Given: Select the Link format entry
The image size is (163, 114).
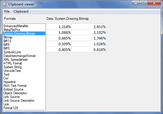Looking at the screenshot, I should point(24,104).
